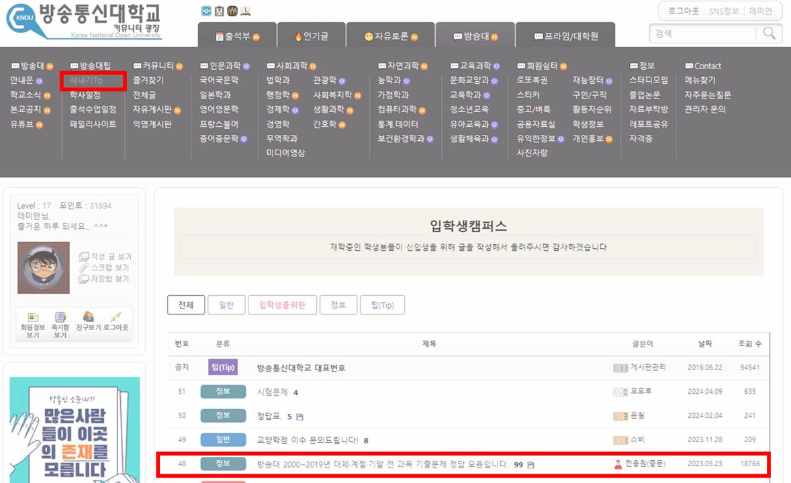
Task: Open the 관리자 문의 menu link
Action: point(705,109)
